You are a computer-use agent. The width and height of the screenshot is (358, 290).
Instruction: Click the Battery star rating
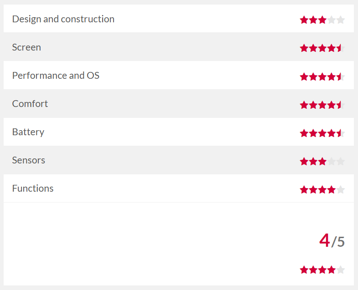tap(322, 133)
